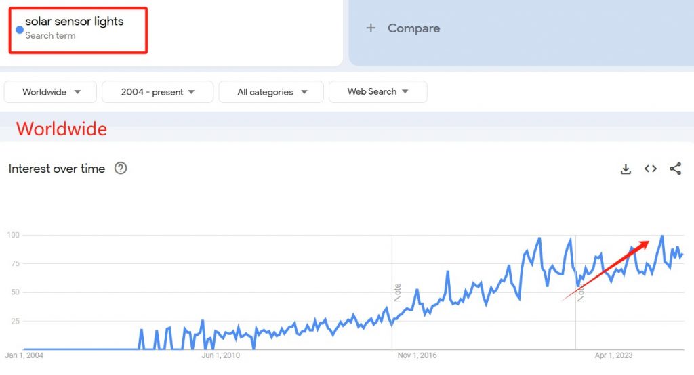
Task: Click the Note marker near Nov 1, 2016
Action: (x=397, y=292)
